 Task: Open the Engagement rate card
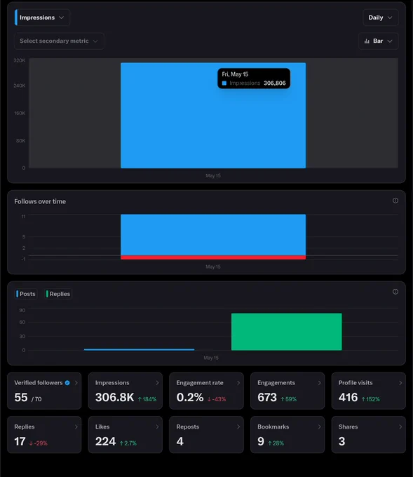(x=206, y=391)
